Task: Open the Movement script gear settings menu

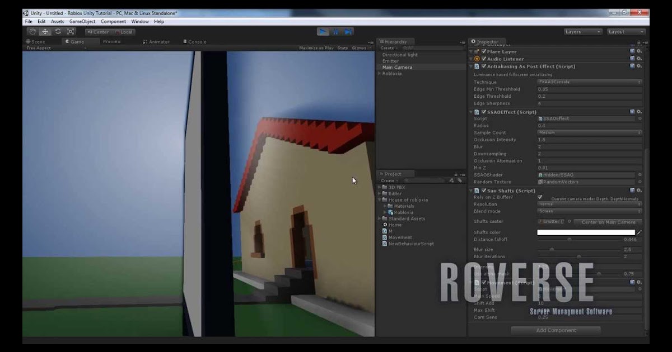Action: [639, 283]
